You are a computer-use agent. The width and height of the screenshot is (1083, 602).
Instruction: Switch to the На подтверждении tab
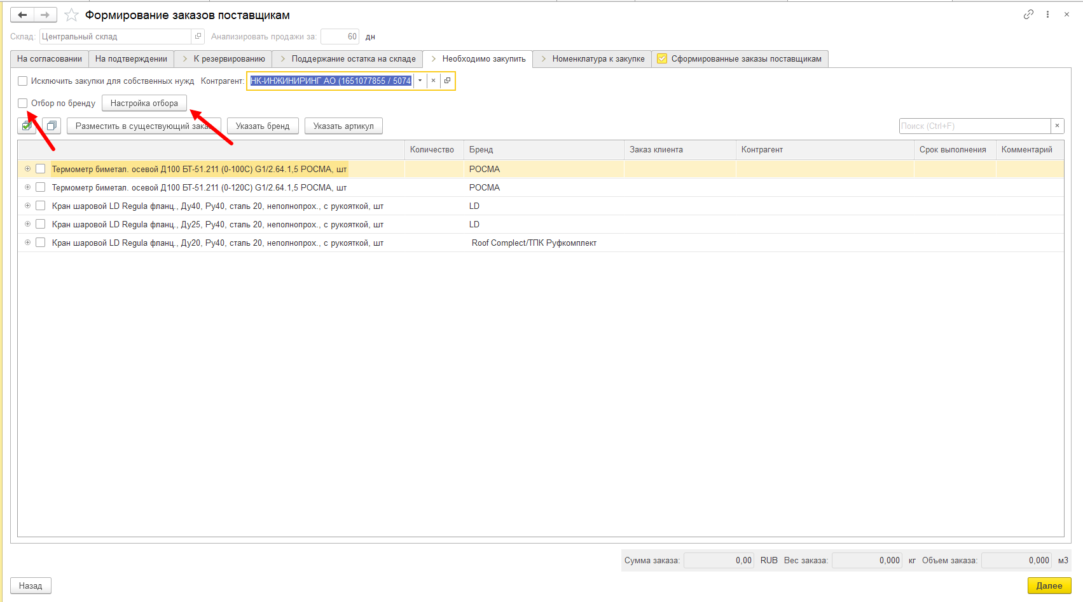131,59
